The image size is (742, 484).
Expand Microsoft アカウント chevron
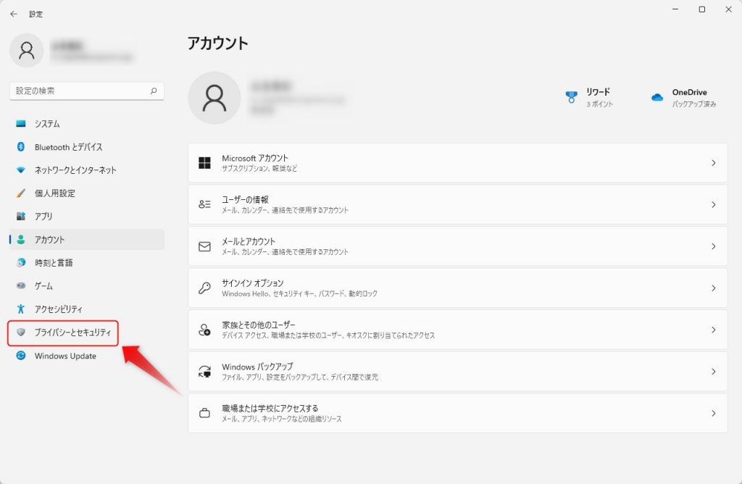tap(713, 163)
